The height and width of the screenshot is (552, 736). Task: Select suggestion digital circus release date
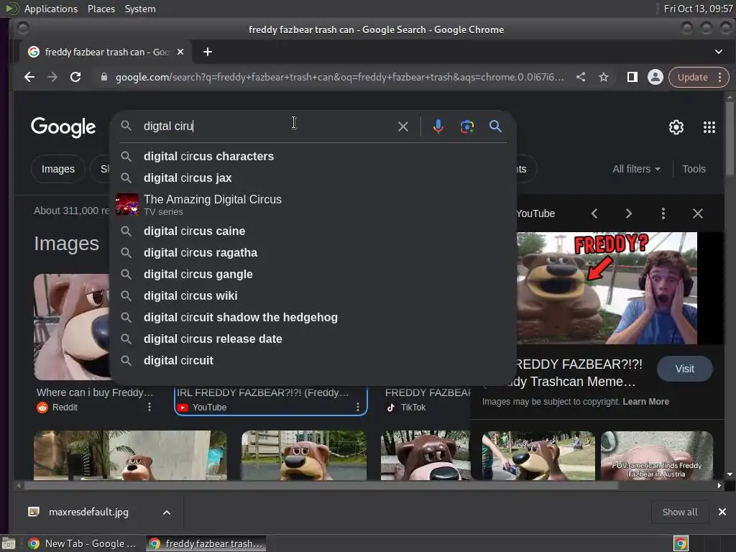pos(313,339)
